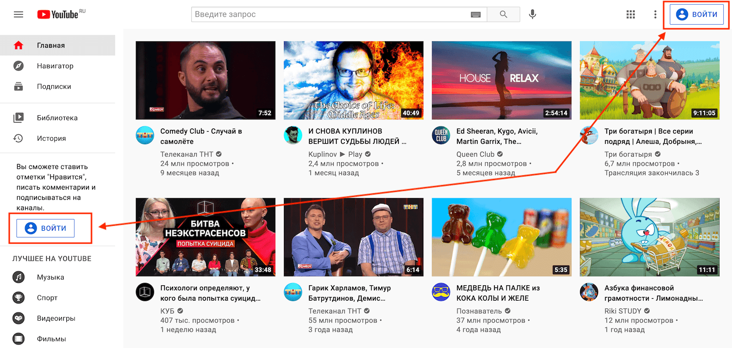This screenshot has height=348, width=732.
Task: Open Три богатыря channel avatar
Action: click(x=589, y=135)
